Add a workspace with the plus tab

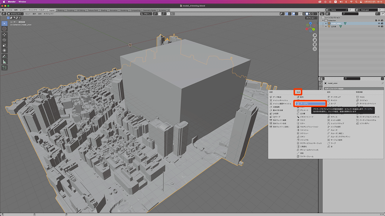coord(168,10)
